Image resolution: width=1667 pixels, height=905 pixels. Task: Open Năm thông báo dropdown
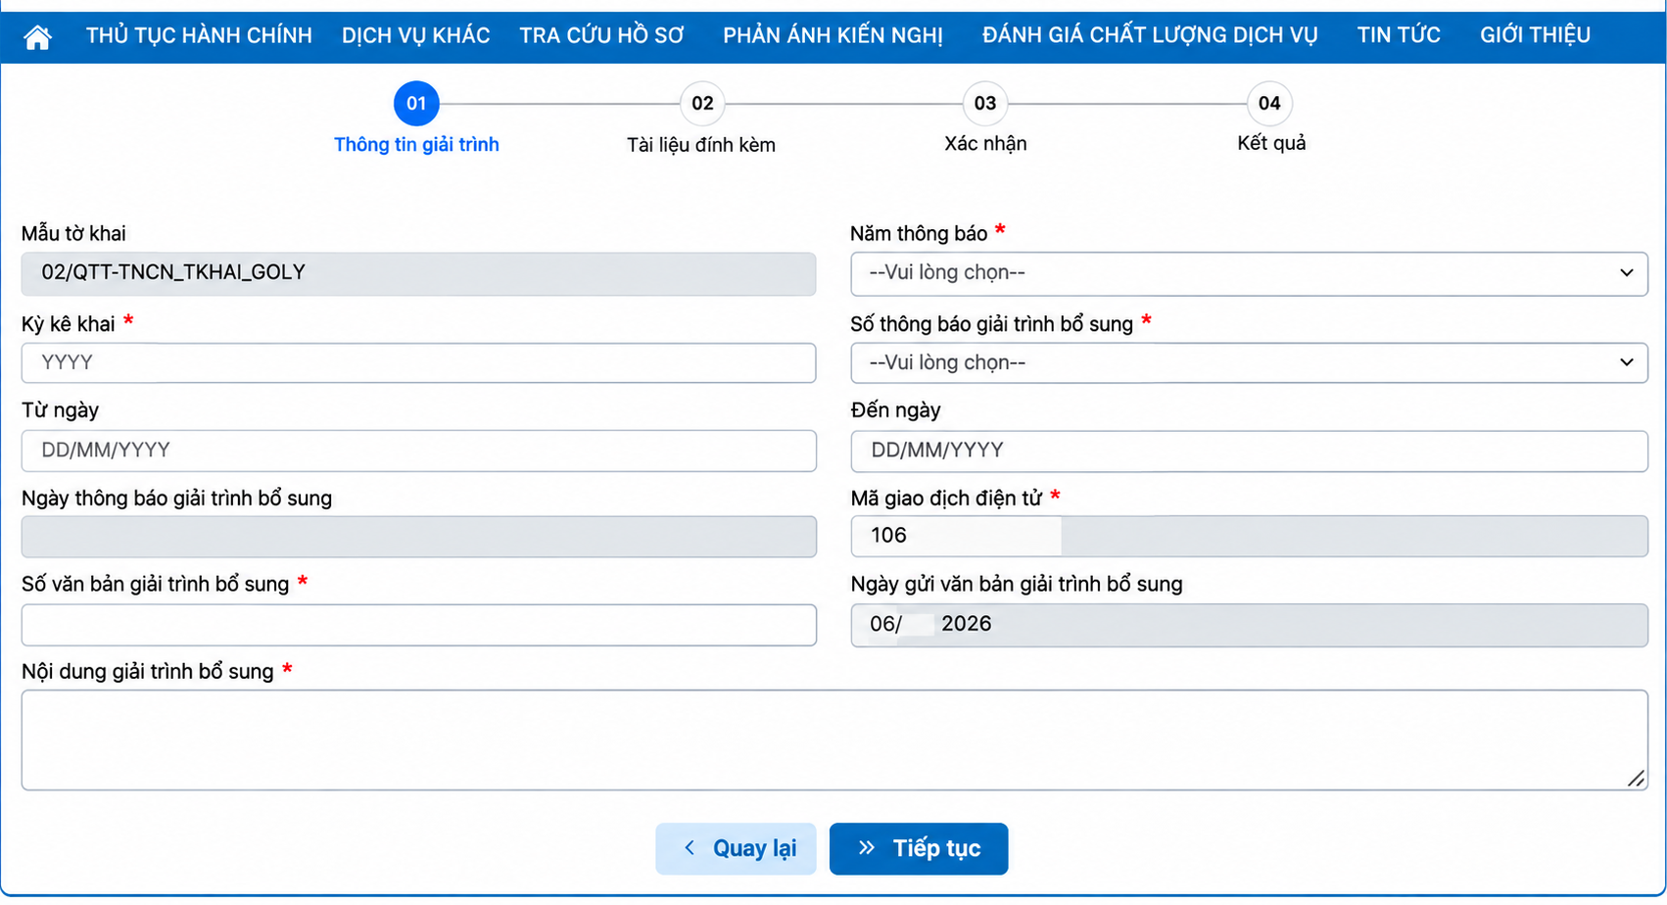(x=1249, y=273)
